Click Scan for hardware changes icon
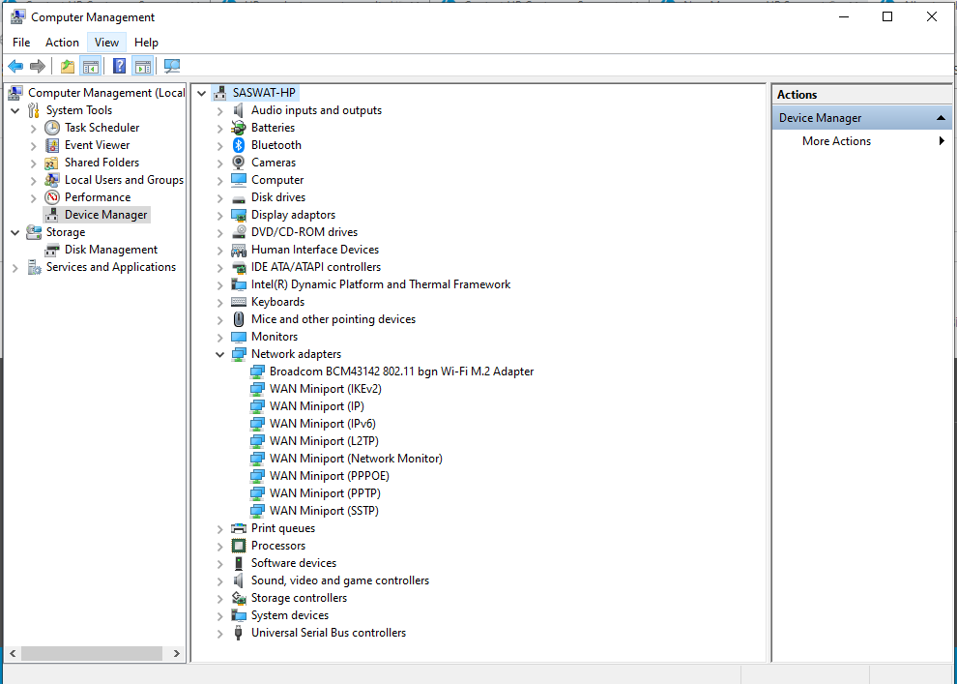Image resolution: width=957 pixels, height=684 pixels. coord(172,66)
